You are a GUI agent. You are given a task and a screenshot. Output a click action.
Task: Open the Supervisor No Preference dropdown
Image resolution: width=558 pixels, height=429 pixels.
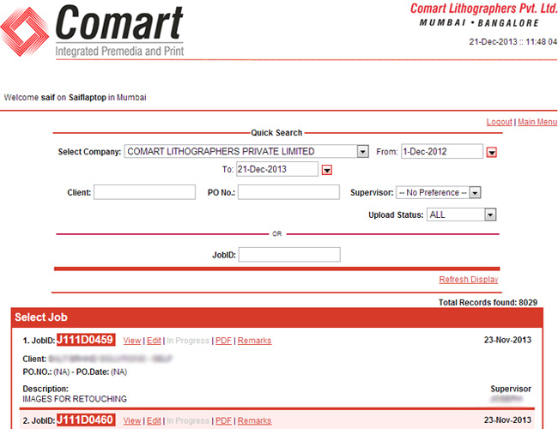click(x=475, y=192)
